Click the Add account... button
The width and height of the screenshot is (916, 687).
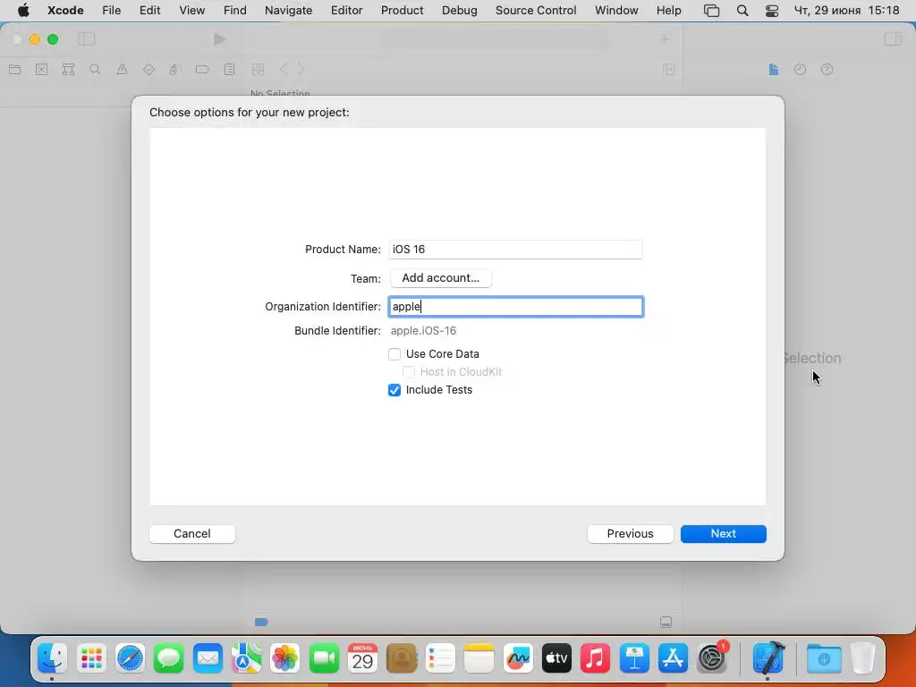tap(441, 278)
